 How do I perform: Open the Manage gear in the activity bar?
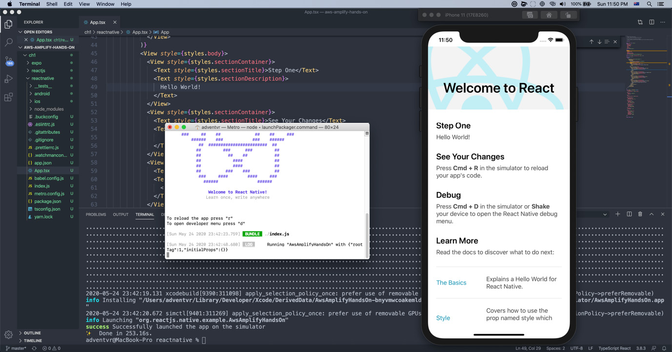(x=8, y=334)
